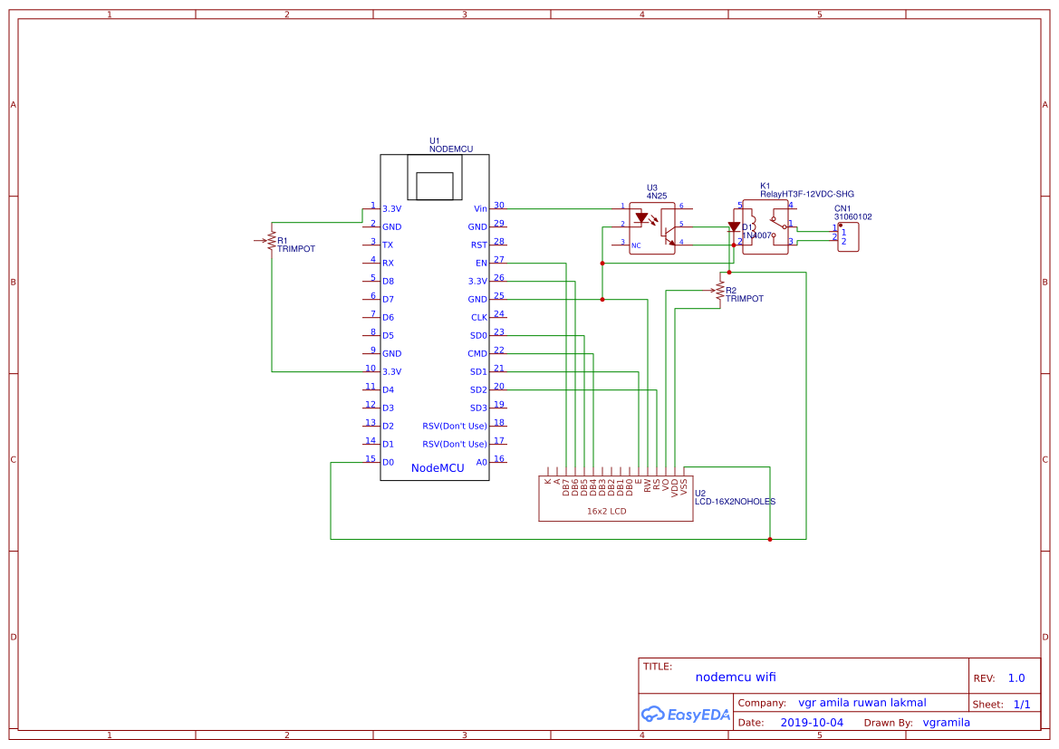Click the vgramila Drawn By name
The width and height of the screenshot is (1059, 749).
946,722
